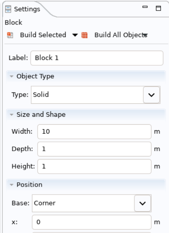
Task: Open the Build All Objects dropdown arrow
Action: point(145,35)
